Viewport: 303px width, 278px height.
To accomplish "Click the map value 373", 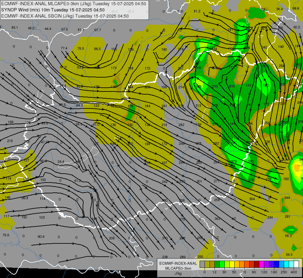I will pyautogui.click(x=234, y=162).
